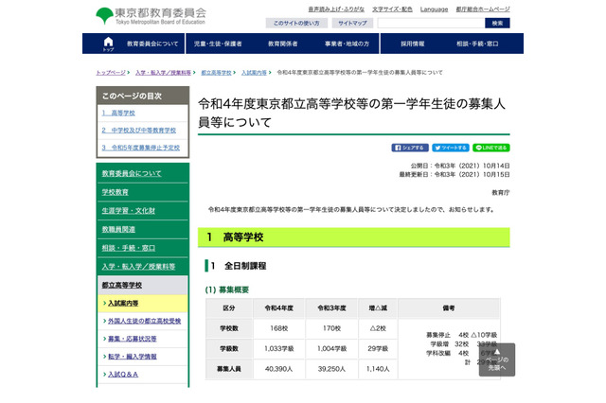This screenshot has height=403, width=606.
Task: Click the table cell 1,140人
Action: coord(378,369)
